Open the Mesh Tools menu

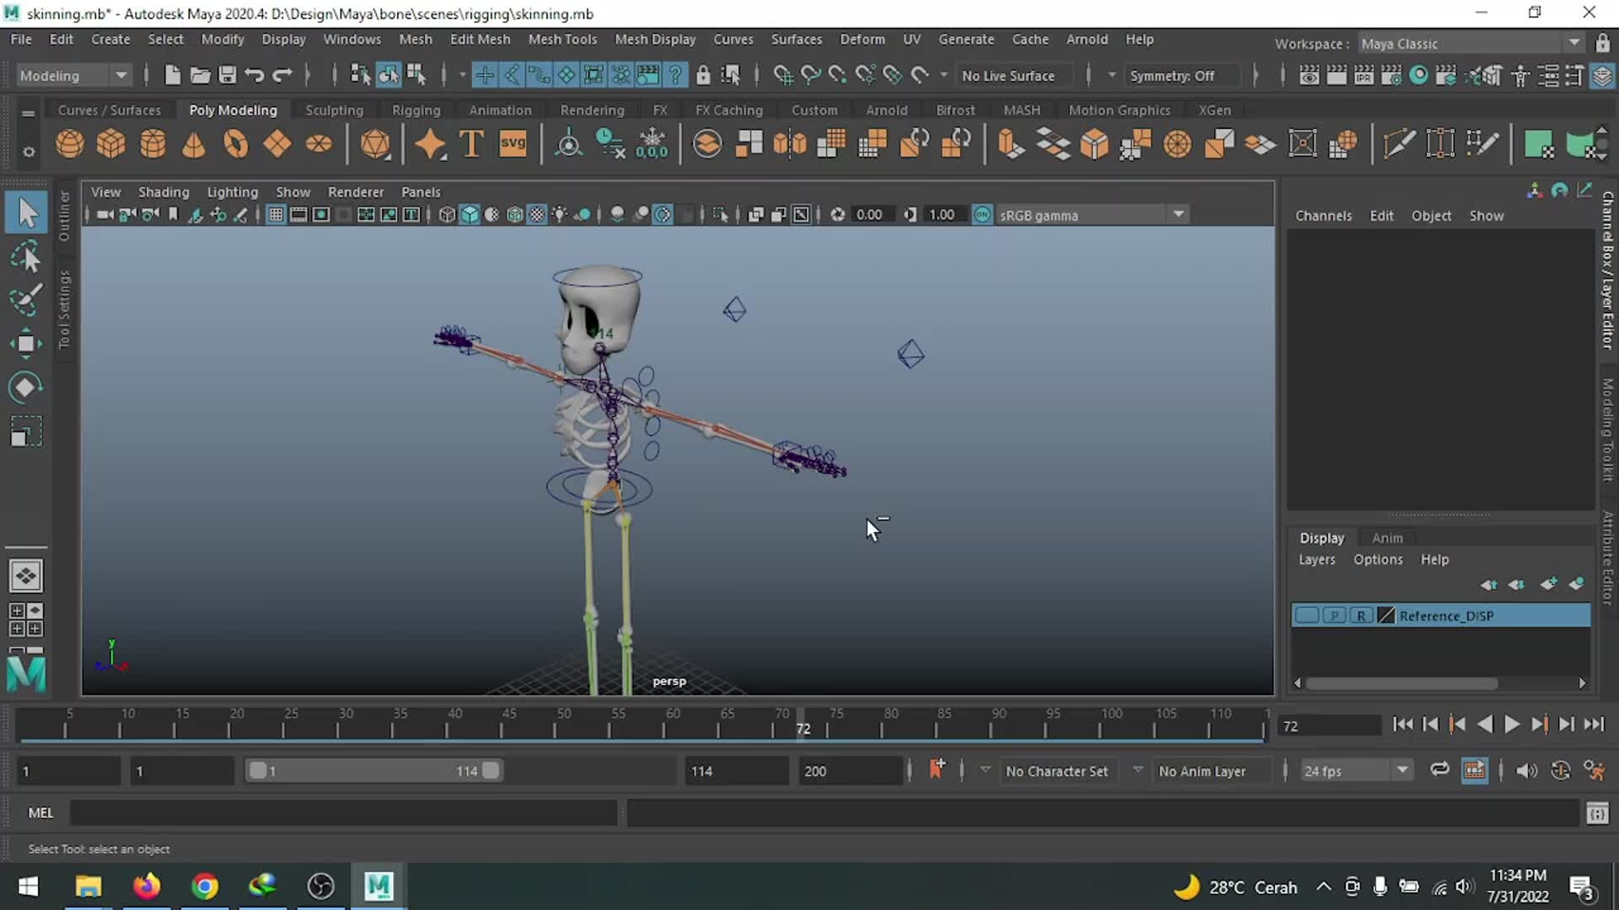[562, 39]
